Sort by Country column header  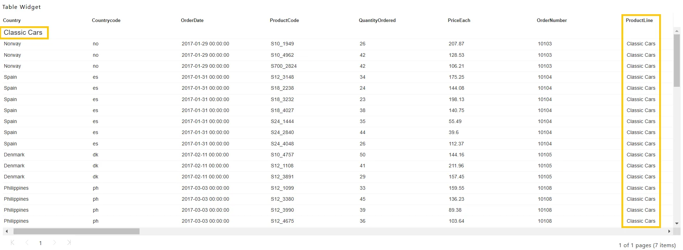pyautogui.click(x=12, y=20)
